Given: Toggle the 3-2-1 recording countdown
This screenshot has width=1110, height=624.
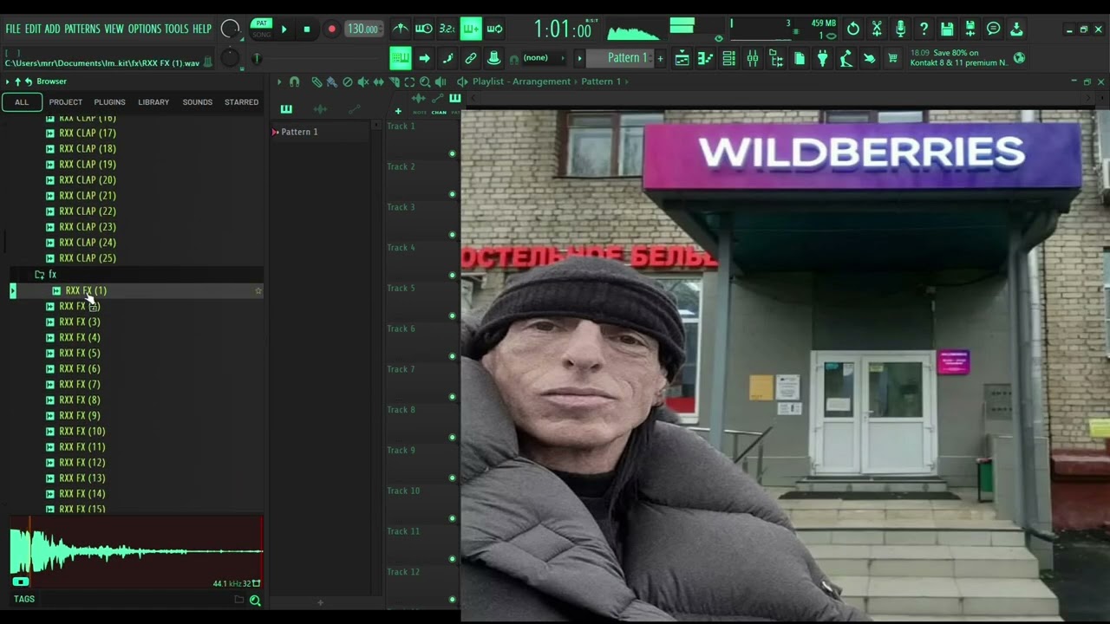Looking at the screenshot, I should (447, 29).
